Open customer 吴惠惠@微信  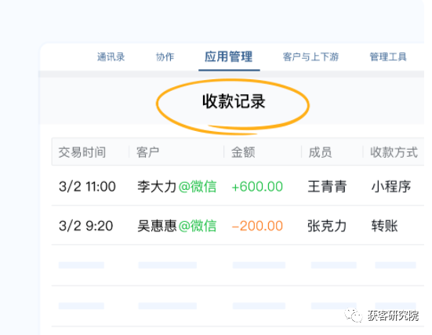pos(177,226)
